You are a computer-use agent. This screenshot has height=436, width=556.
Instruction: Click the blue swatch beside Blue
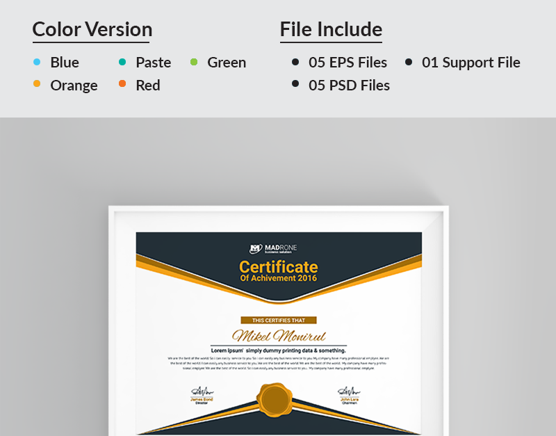click(37, 62)
